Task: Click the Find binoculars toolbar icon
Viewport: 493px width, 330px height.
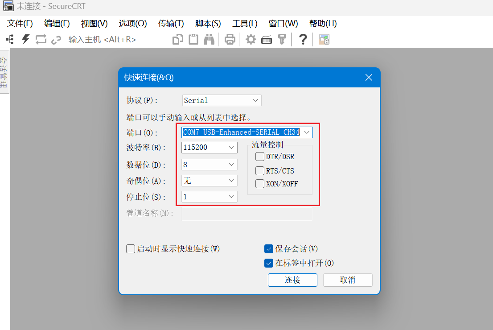Action: (x=209, y=40)
